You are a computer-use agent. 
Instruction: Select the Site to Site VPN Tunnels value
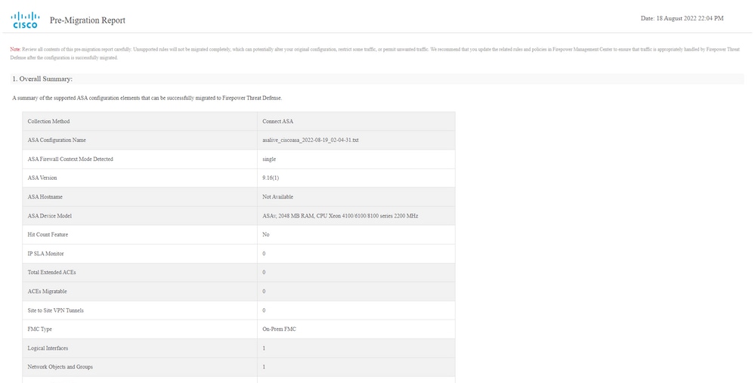pos(264,310)
